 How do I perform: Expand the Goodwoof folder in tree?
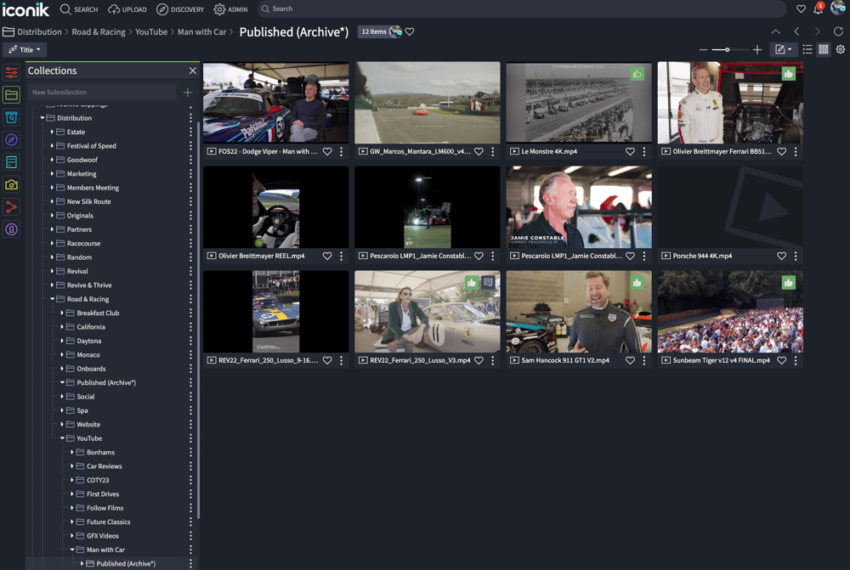tap(52, 160)
